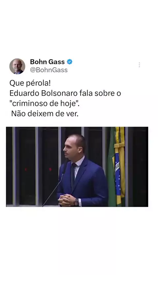
Task: Click the speaker's wristwatch in the video
Action: point(76,202)
